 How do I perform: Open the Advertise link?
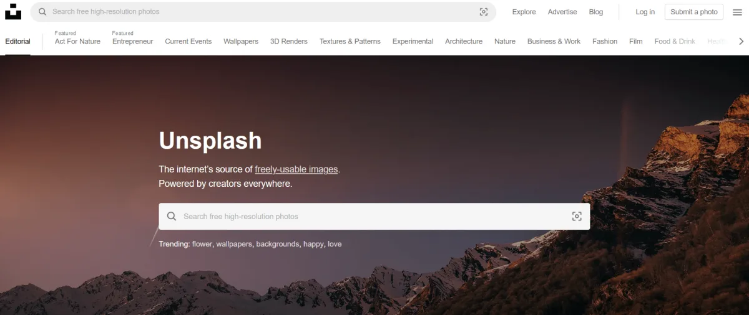point(562,12)
